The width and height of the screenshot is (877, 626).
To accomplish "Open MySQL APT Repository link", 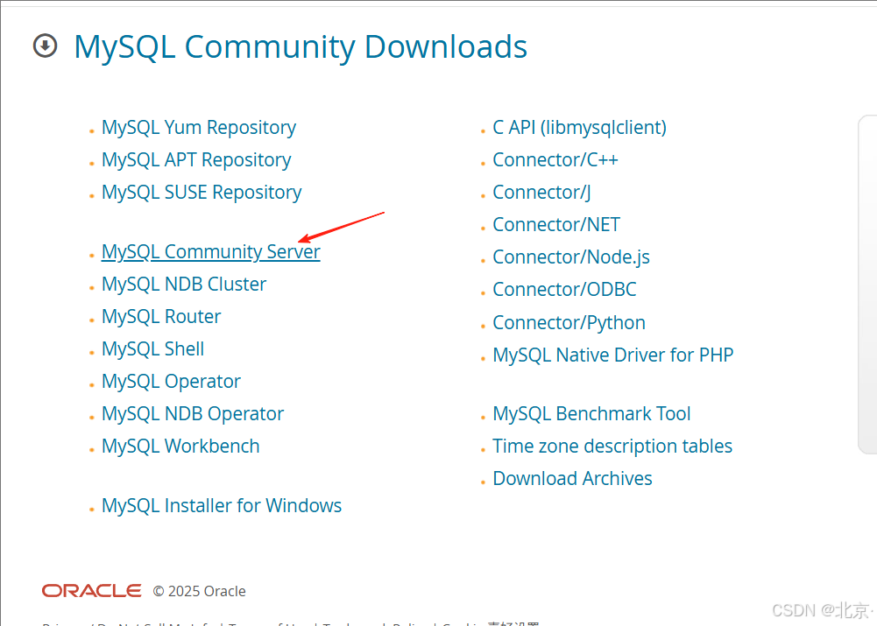I will coord(196,160).
